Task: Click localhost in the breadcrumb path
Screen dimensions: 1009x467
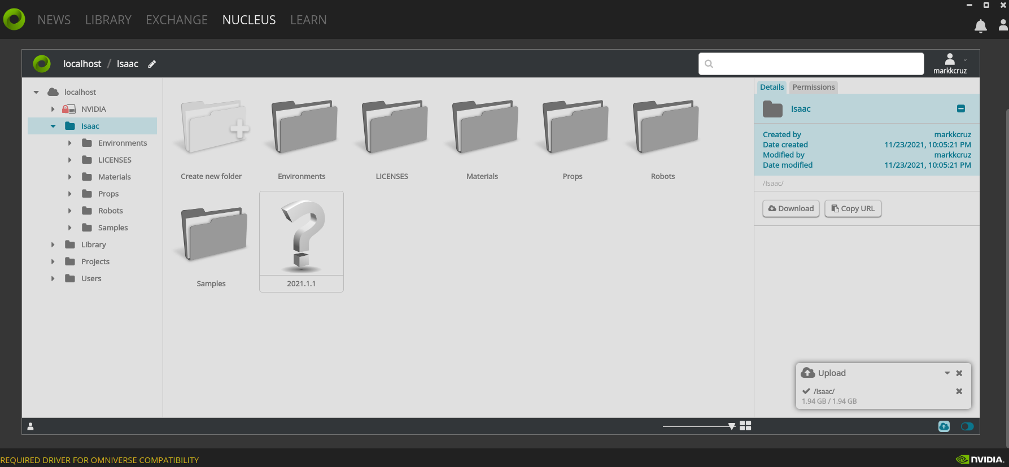Action: pos(82,64)
